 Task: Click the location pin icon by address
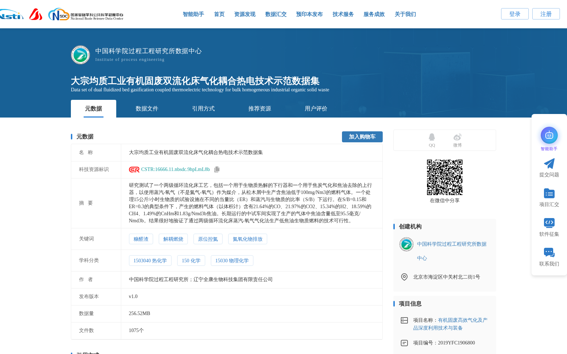(x=404, y=277)
